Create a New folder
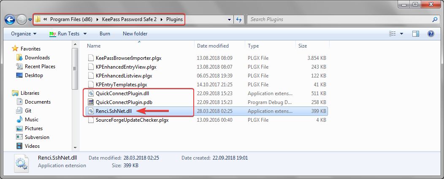Image resolution: width=444 pixels, height=179 pixels. pos(135,34)
